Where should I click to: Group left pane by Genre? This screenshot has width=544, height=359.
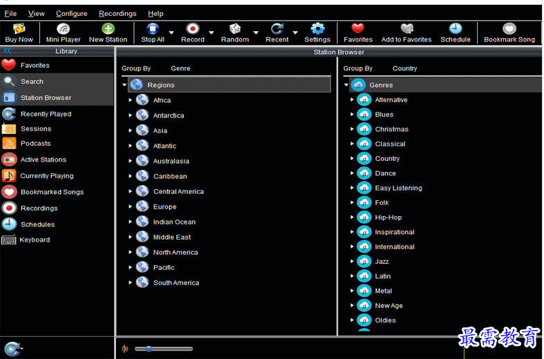180,68
